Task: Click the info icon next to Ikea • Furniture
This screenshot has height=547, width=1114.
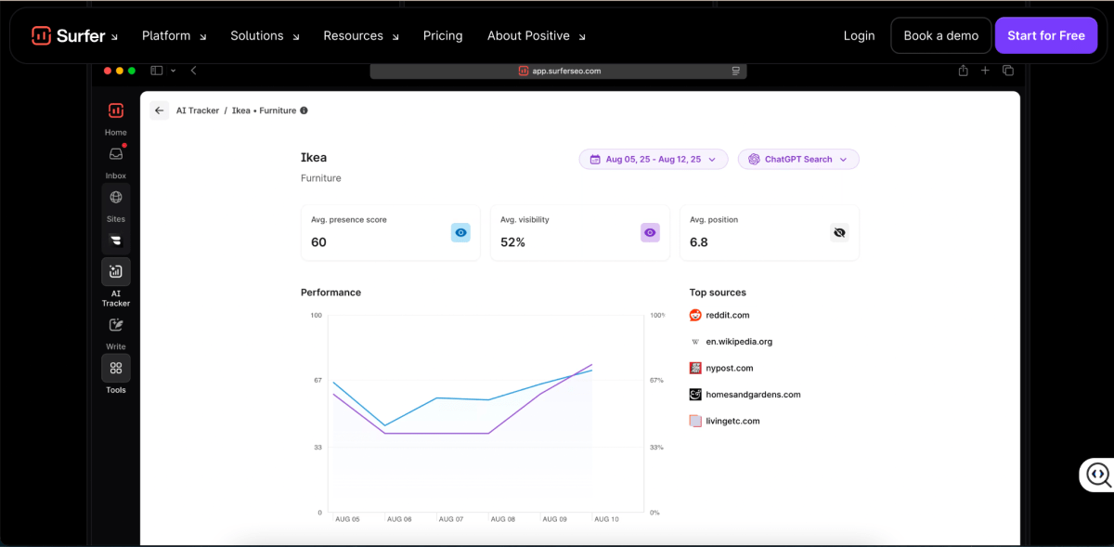Action: [x=304, y=111]
